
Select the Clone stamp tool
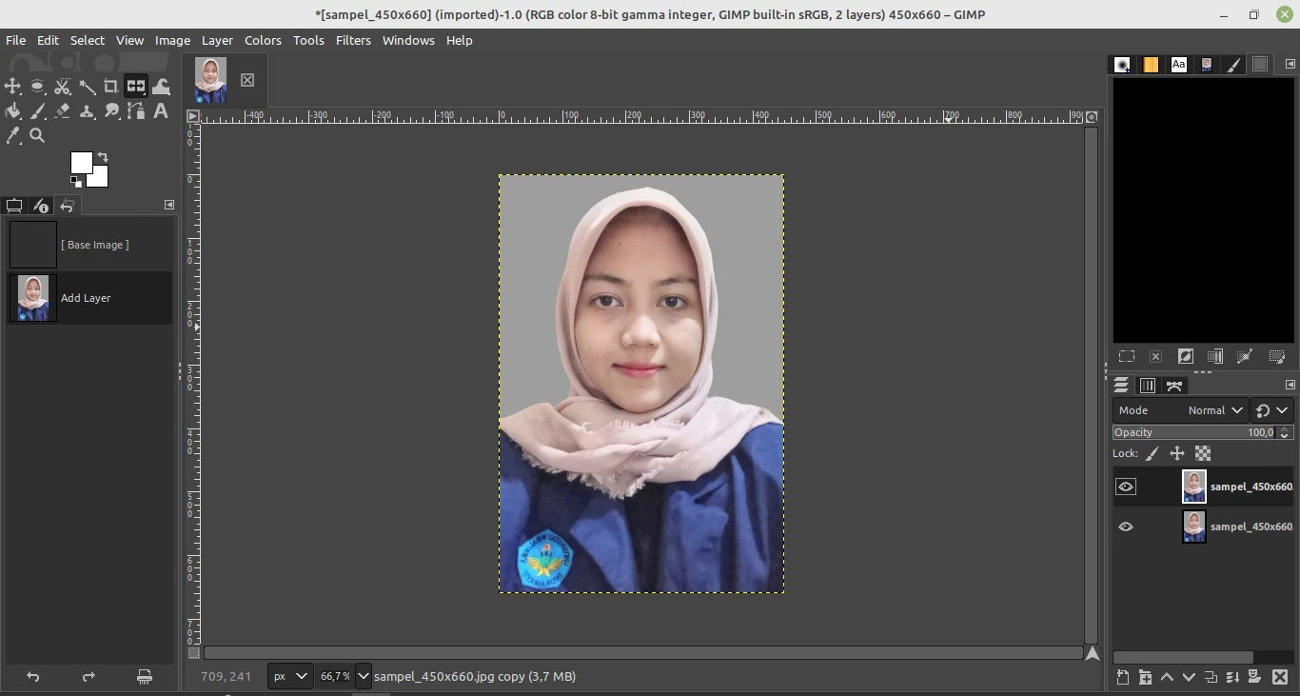(x=88, y=111)
